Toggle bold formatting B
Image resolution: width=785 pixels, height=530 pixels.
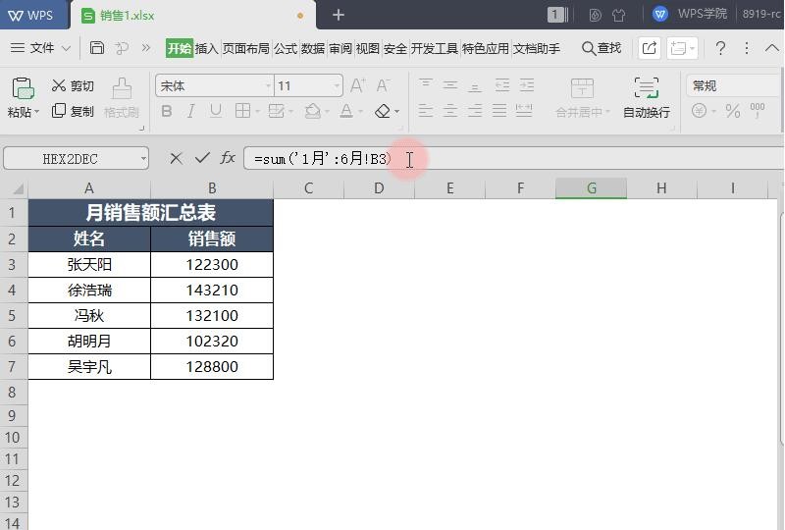pyautogui.click(x=167, y=112)
